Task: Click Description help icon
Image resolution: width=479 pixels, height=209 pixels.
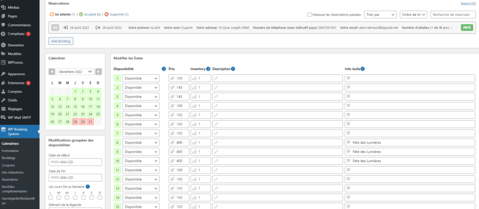Action: 233,69
